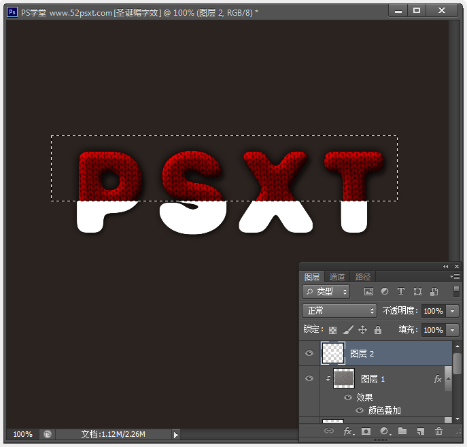Screen dimensions: 467x447
Task: Open the 不透明度 opacity dropdown arrow
Action: click(453, 311)
